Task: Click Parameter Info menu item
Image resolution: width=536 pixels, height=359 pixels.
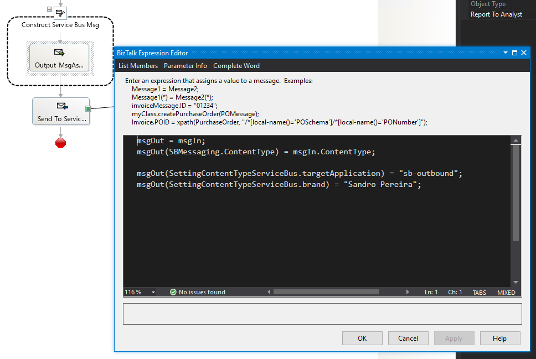Action: point(185,66)
